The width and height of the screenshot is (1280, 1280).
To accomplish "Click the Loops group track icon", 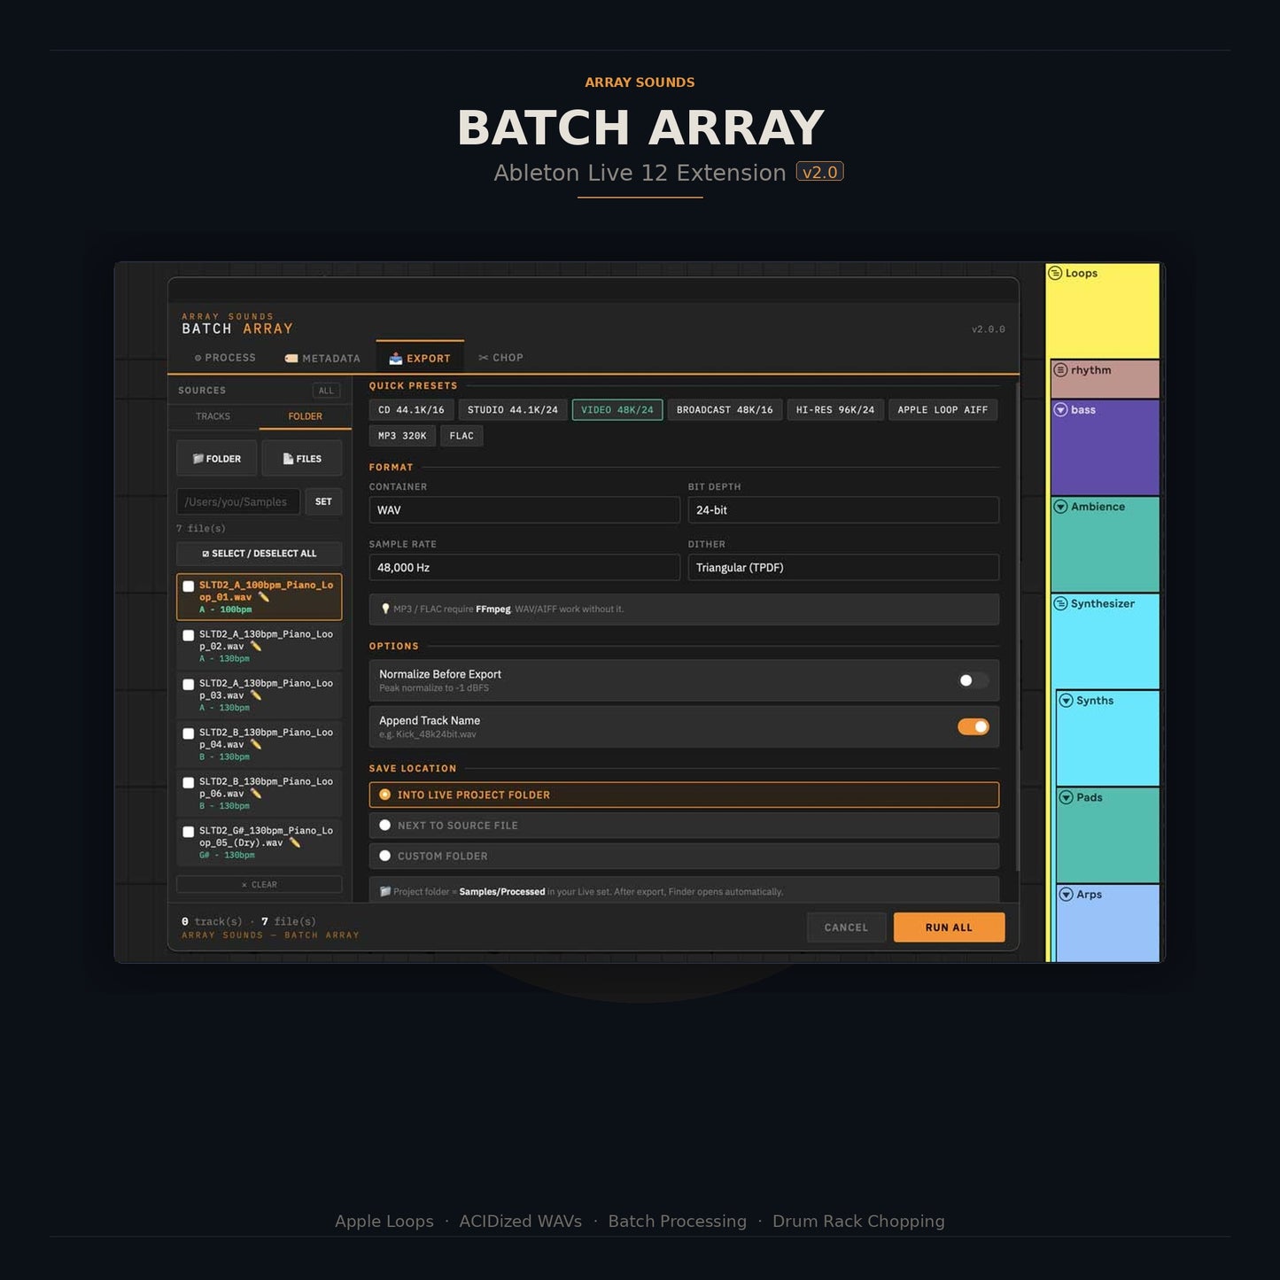I will 1055,273.
